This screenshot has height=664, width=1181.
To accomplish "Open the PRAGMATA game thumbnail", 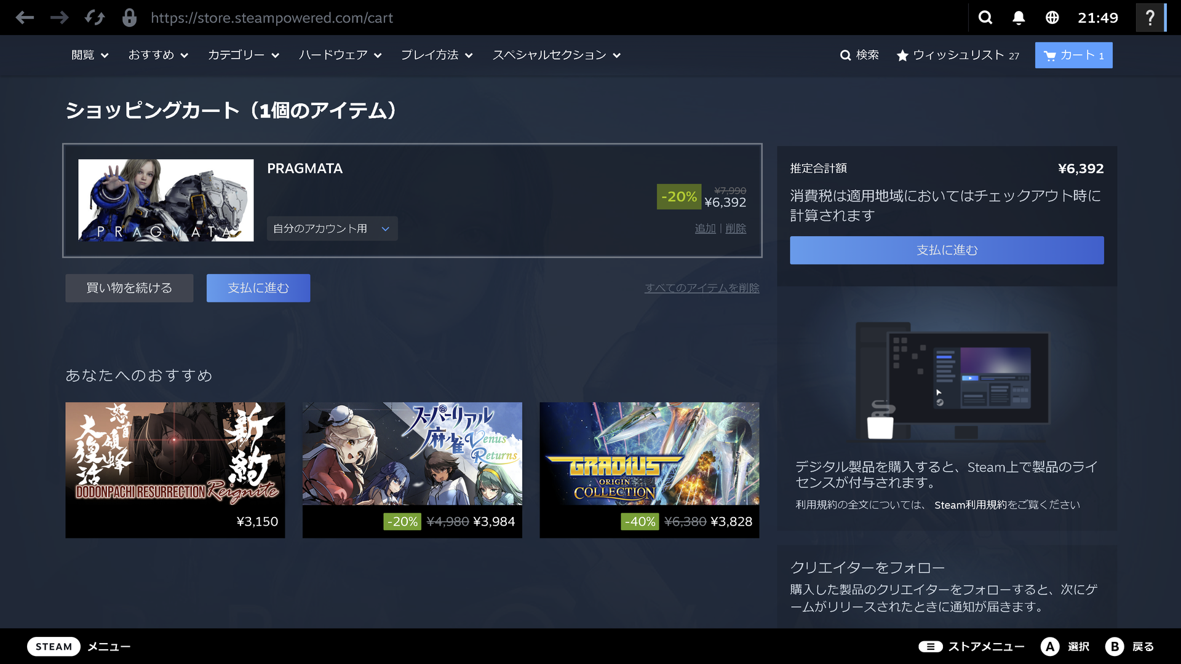I will click(x=166, y=200).
